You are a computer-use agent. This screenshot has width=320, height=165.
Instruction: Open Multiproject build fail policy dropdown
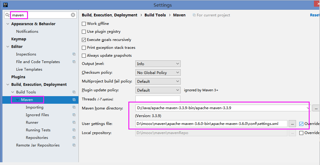point(158,81)
